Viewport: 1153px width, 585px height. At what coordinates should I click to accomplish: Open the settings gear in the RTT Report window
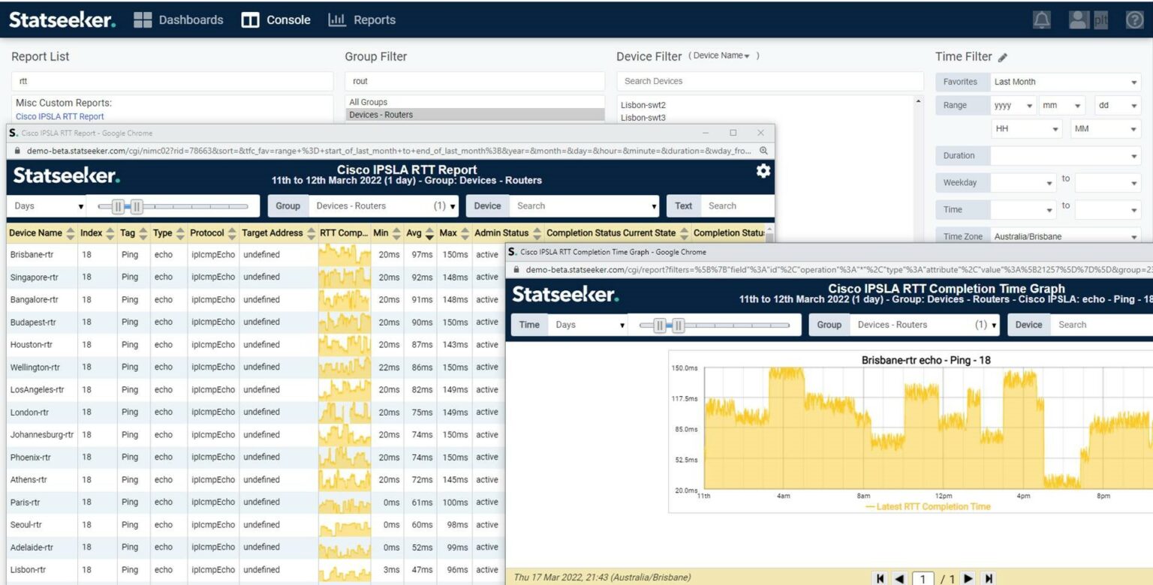pyautogui.click(x=763, y=172)
